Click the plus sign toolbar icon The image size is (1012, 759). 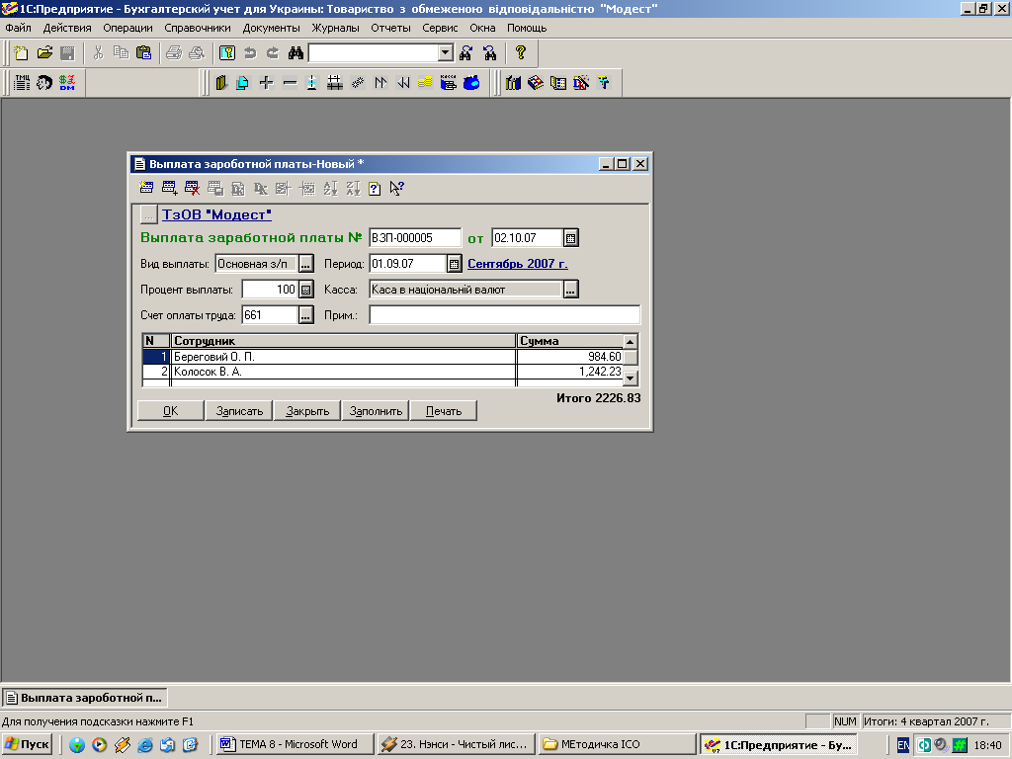[x=267, y=83]
